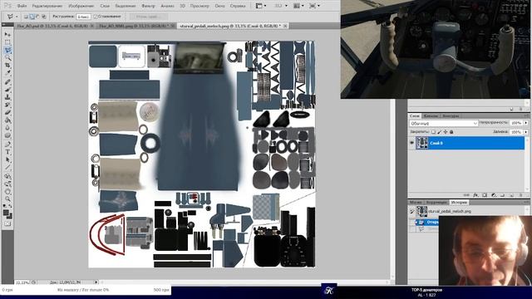Select the Eyedropper tool

[x=7, y=72]
